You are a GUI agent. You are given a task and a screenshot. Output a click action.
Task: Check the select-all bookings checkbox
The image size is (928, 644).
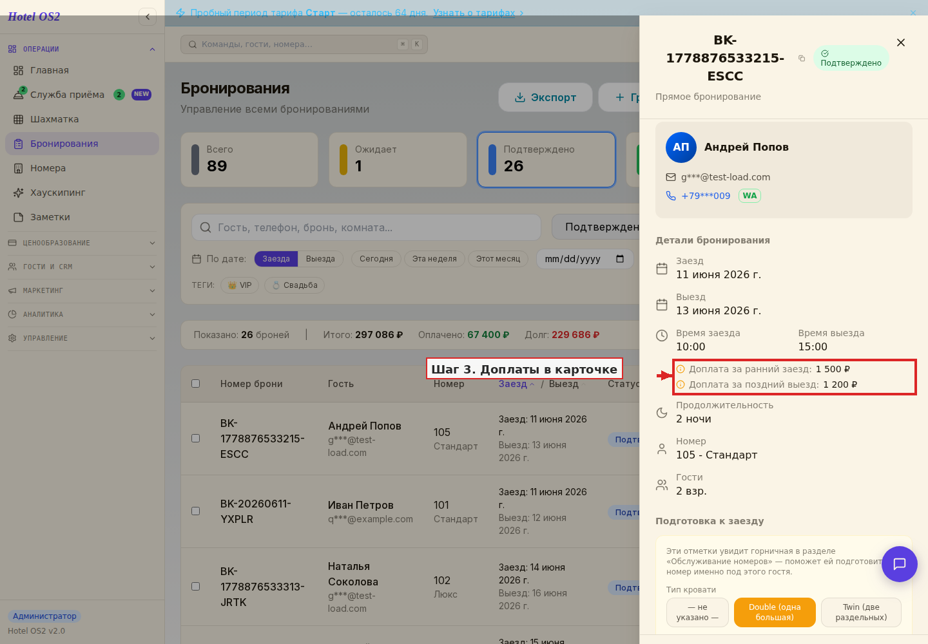[196, 383]
